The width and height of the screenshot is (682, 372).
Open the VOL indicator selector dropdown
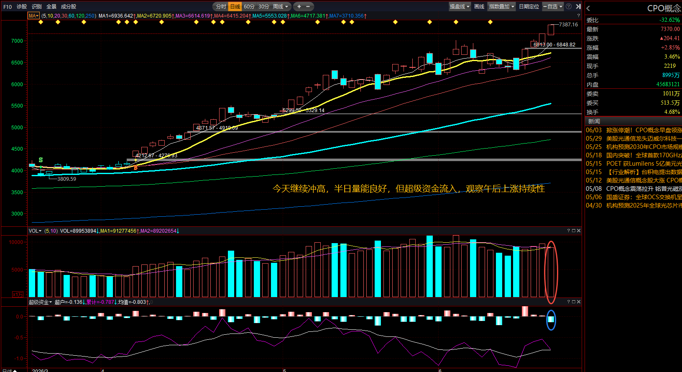[x=35, y=231]
